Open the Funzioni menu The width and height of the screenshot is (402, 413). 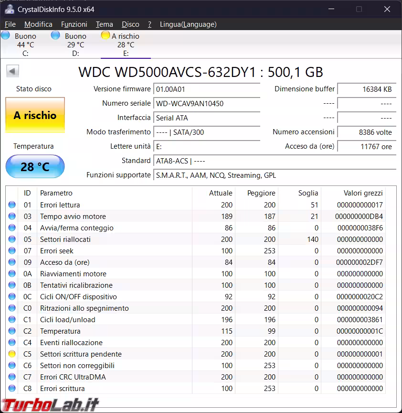pos(74,24)
